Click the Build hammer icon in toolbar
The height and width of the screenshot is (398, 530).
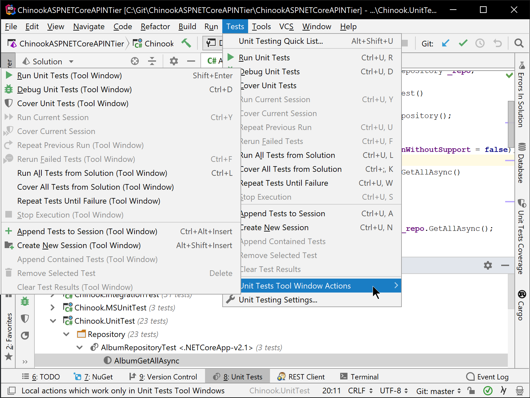(186, 43)
